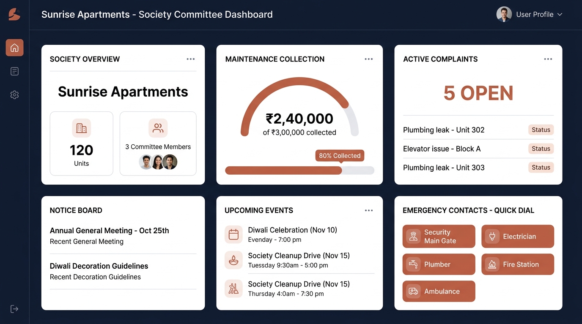
Task: Click the flame icon on Fire Station button
Action: point(492,265)
